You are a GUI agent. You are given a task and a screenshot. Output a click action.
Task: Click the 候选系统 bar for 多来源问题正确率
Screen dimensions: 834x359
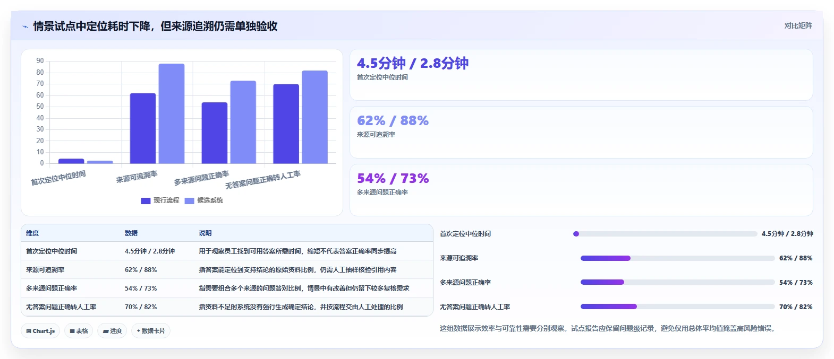(x=243, y=122)
